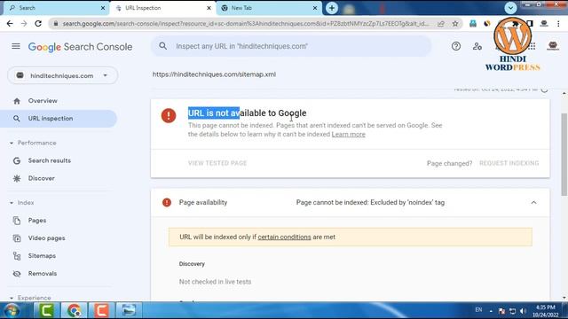Switch to the New Tab browser tab
This screenshot has width=568, height=319.
tap(269, 8)
